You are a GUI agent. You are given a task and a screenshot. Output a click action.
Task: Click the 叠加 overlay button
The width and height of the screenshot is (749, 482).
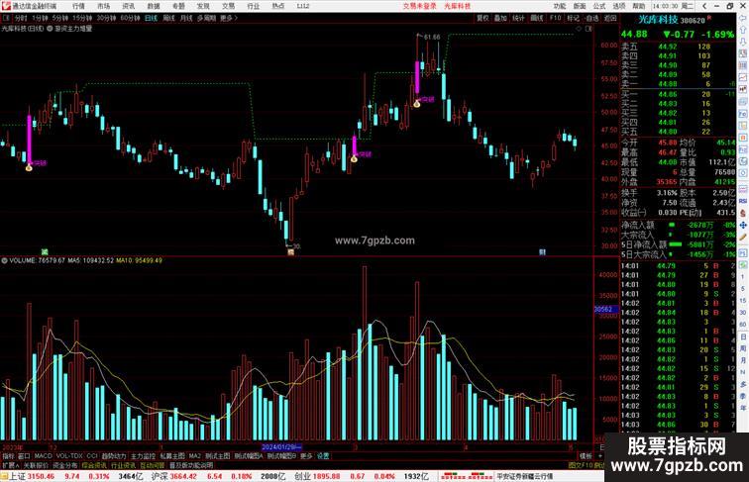500,18
